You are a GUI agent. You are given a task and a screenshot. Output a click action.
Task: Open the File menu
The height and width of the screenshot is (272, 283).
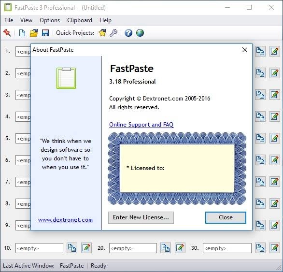pyautogui.click(x=9, y=20)
